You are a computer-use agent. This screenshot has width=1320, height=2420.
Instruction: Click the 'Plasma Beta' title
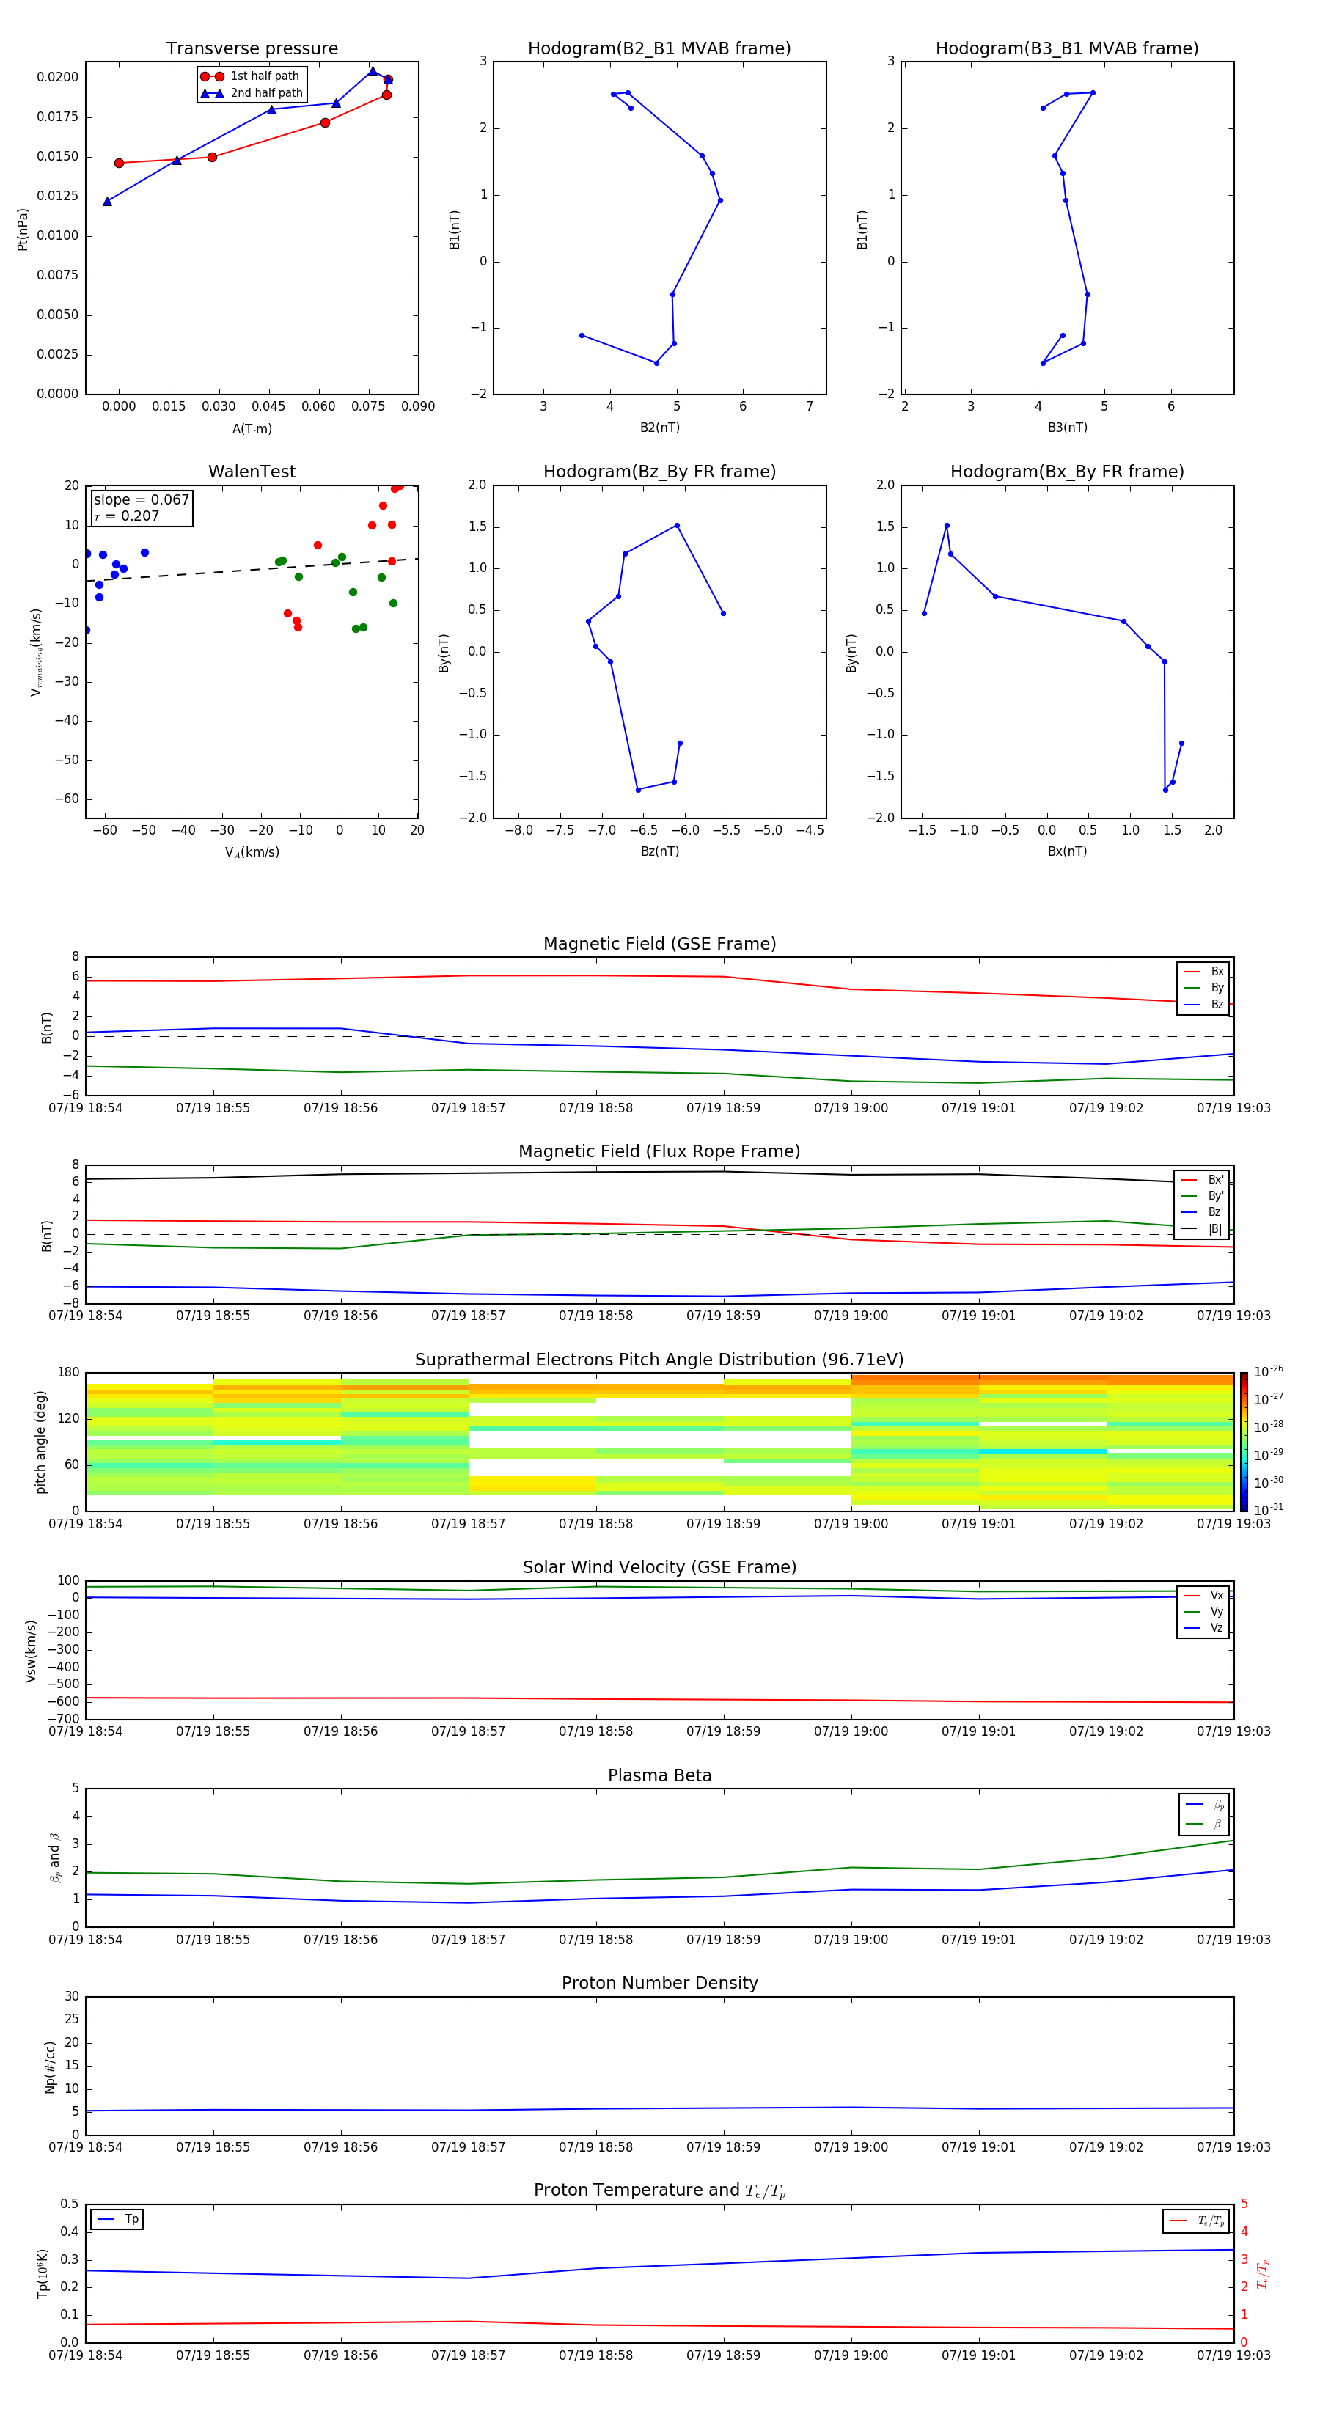pyautogui.click(x=659, y=1776)
